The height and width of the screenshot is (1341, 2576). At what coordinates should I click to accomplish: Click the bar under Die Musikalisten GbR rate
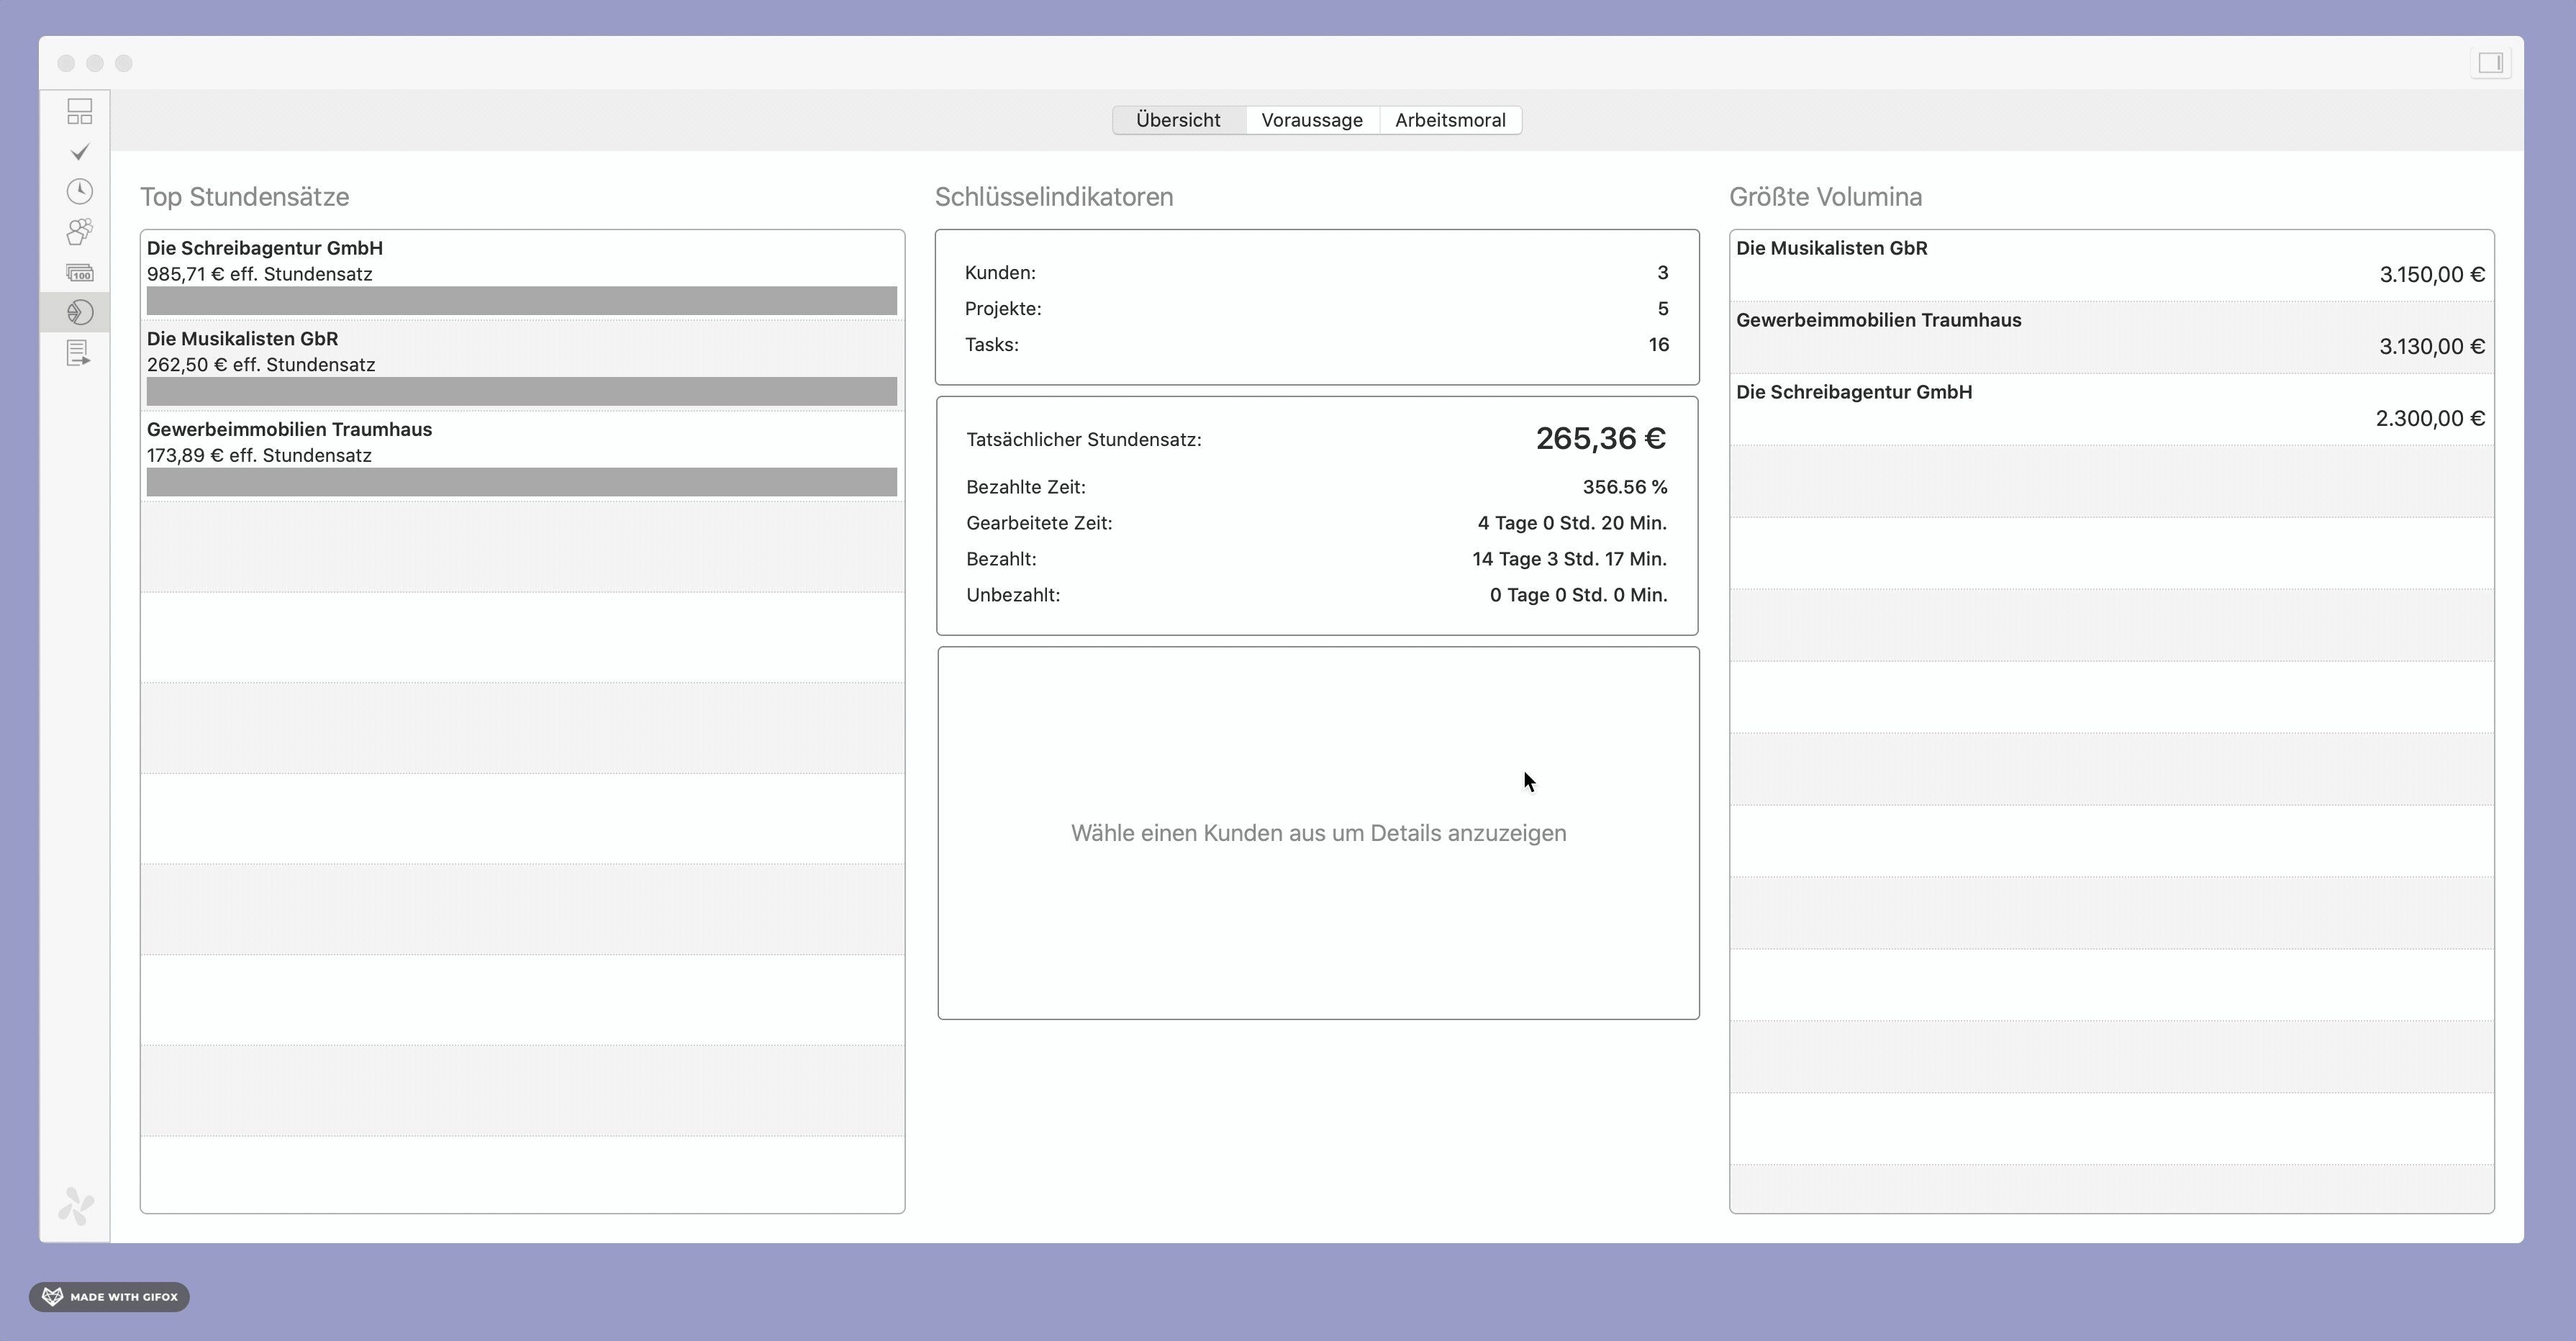pyautogui.click(x=522, y=392)
